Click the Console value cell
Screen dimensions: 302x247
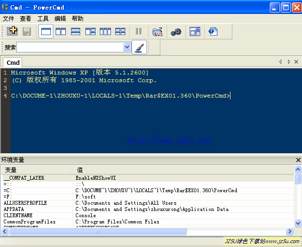[86, 215]
